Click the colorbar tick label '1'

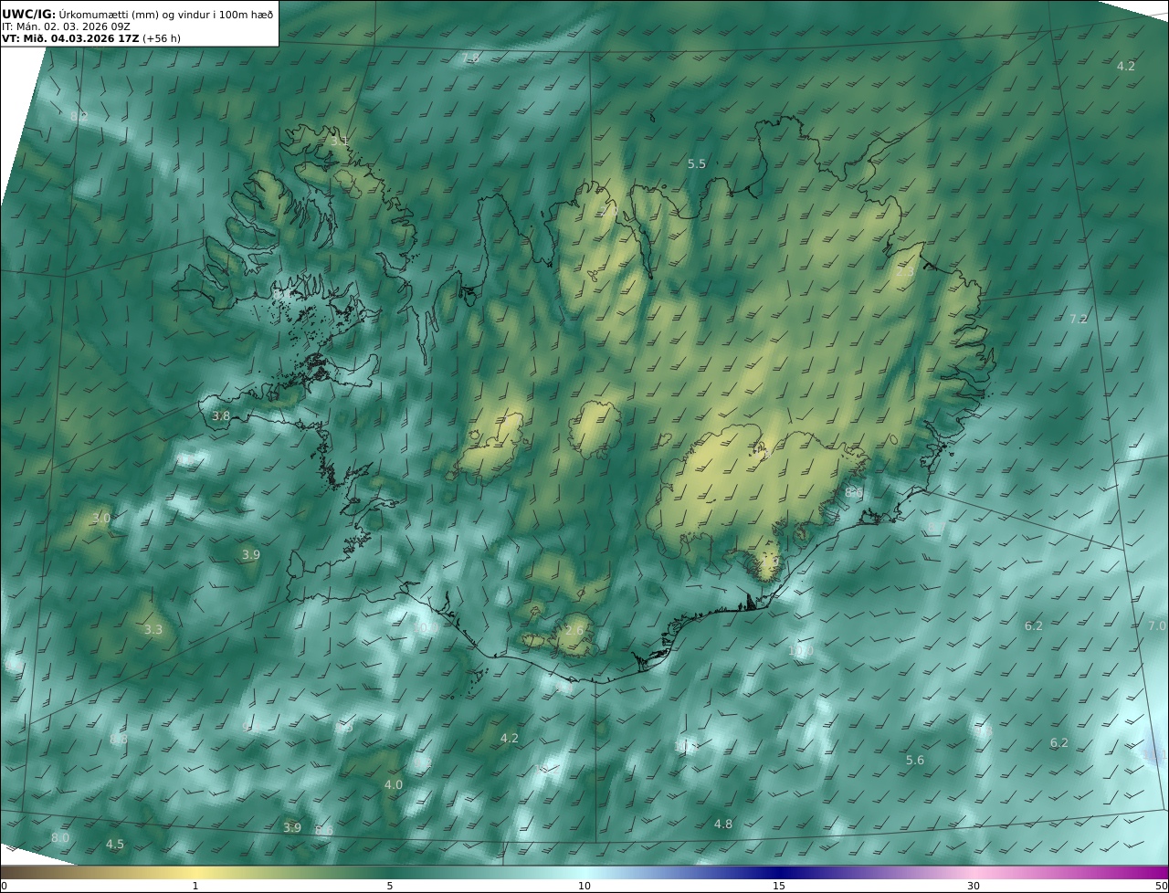(x=195, y=886)
